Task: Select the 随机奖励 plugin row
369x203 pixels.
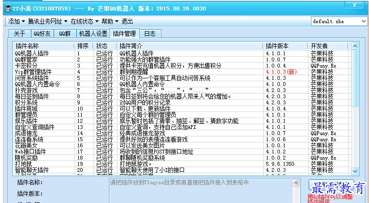Action: pyautogui.click(x=181, y=158)
